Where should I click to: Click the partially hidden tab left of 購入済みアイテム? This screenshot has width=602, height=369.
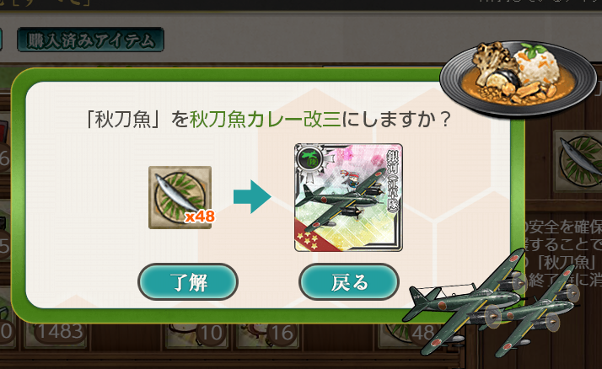(x=1, y=40)
